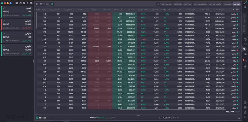Click the خرید پایان بازار filter button
248x122 pixels.
click(x=167, y=4)
